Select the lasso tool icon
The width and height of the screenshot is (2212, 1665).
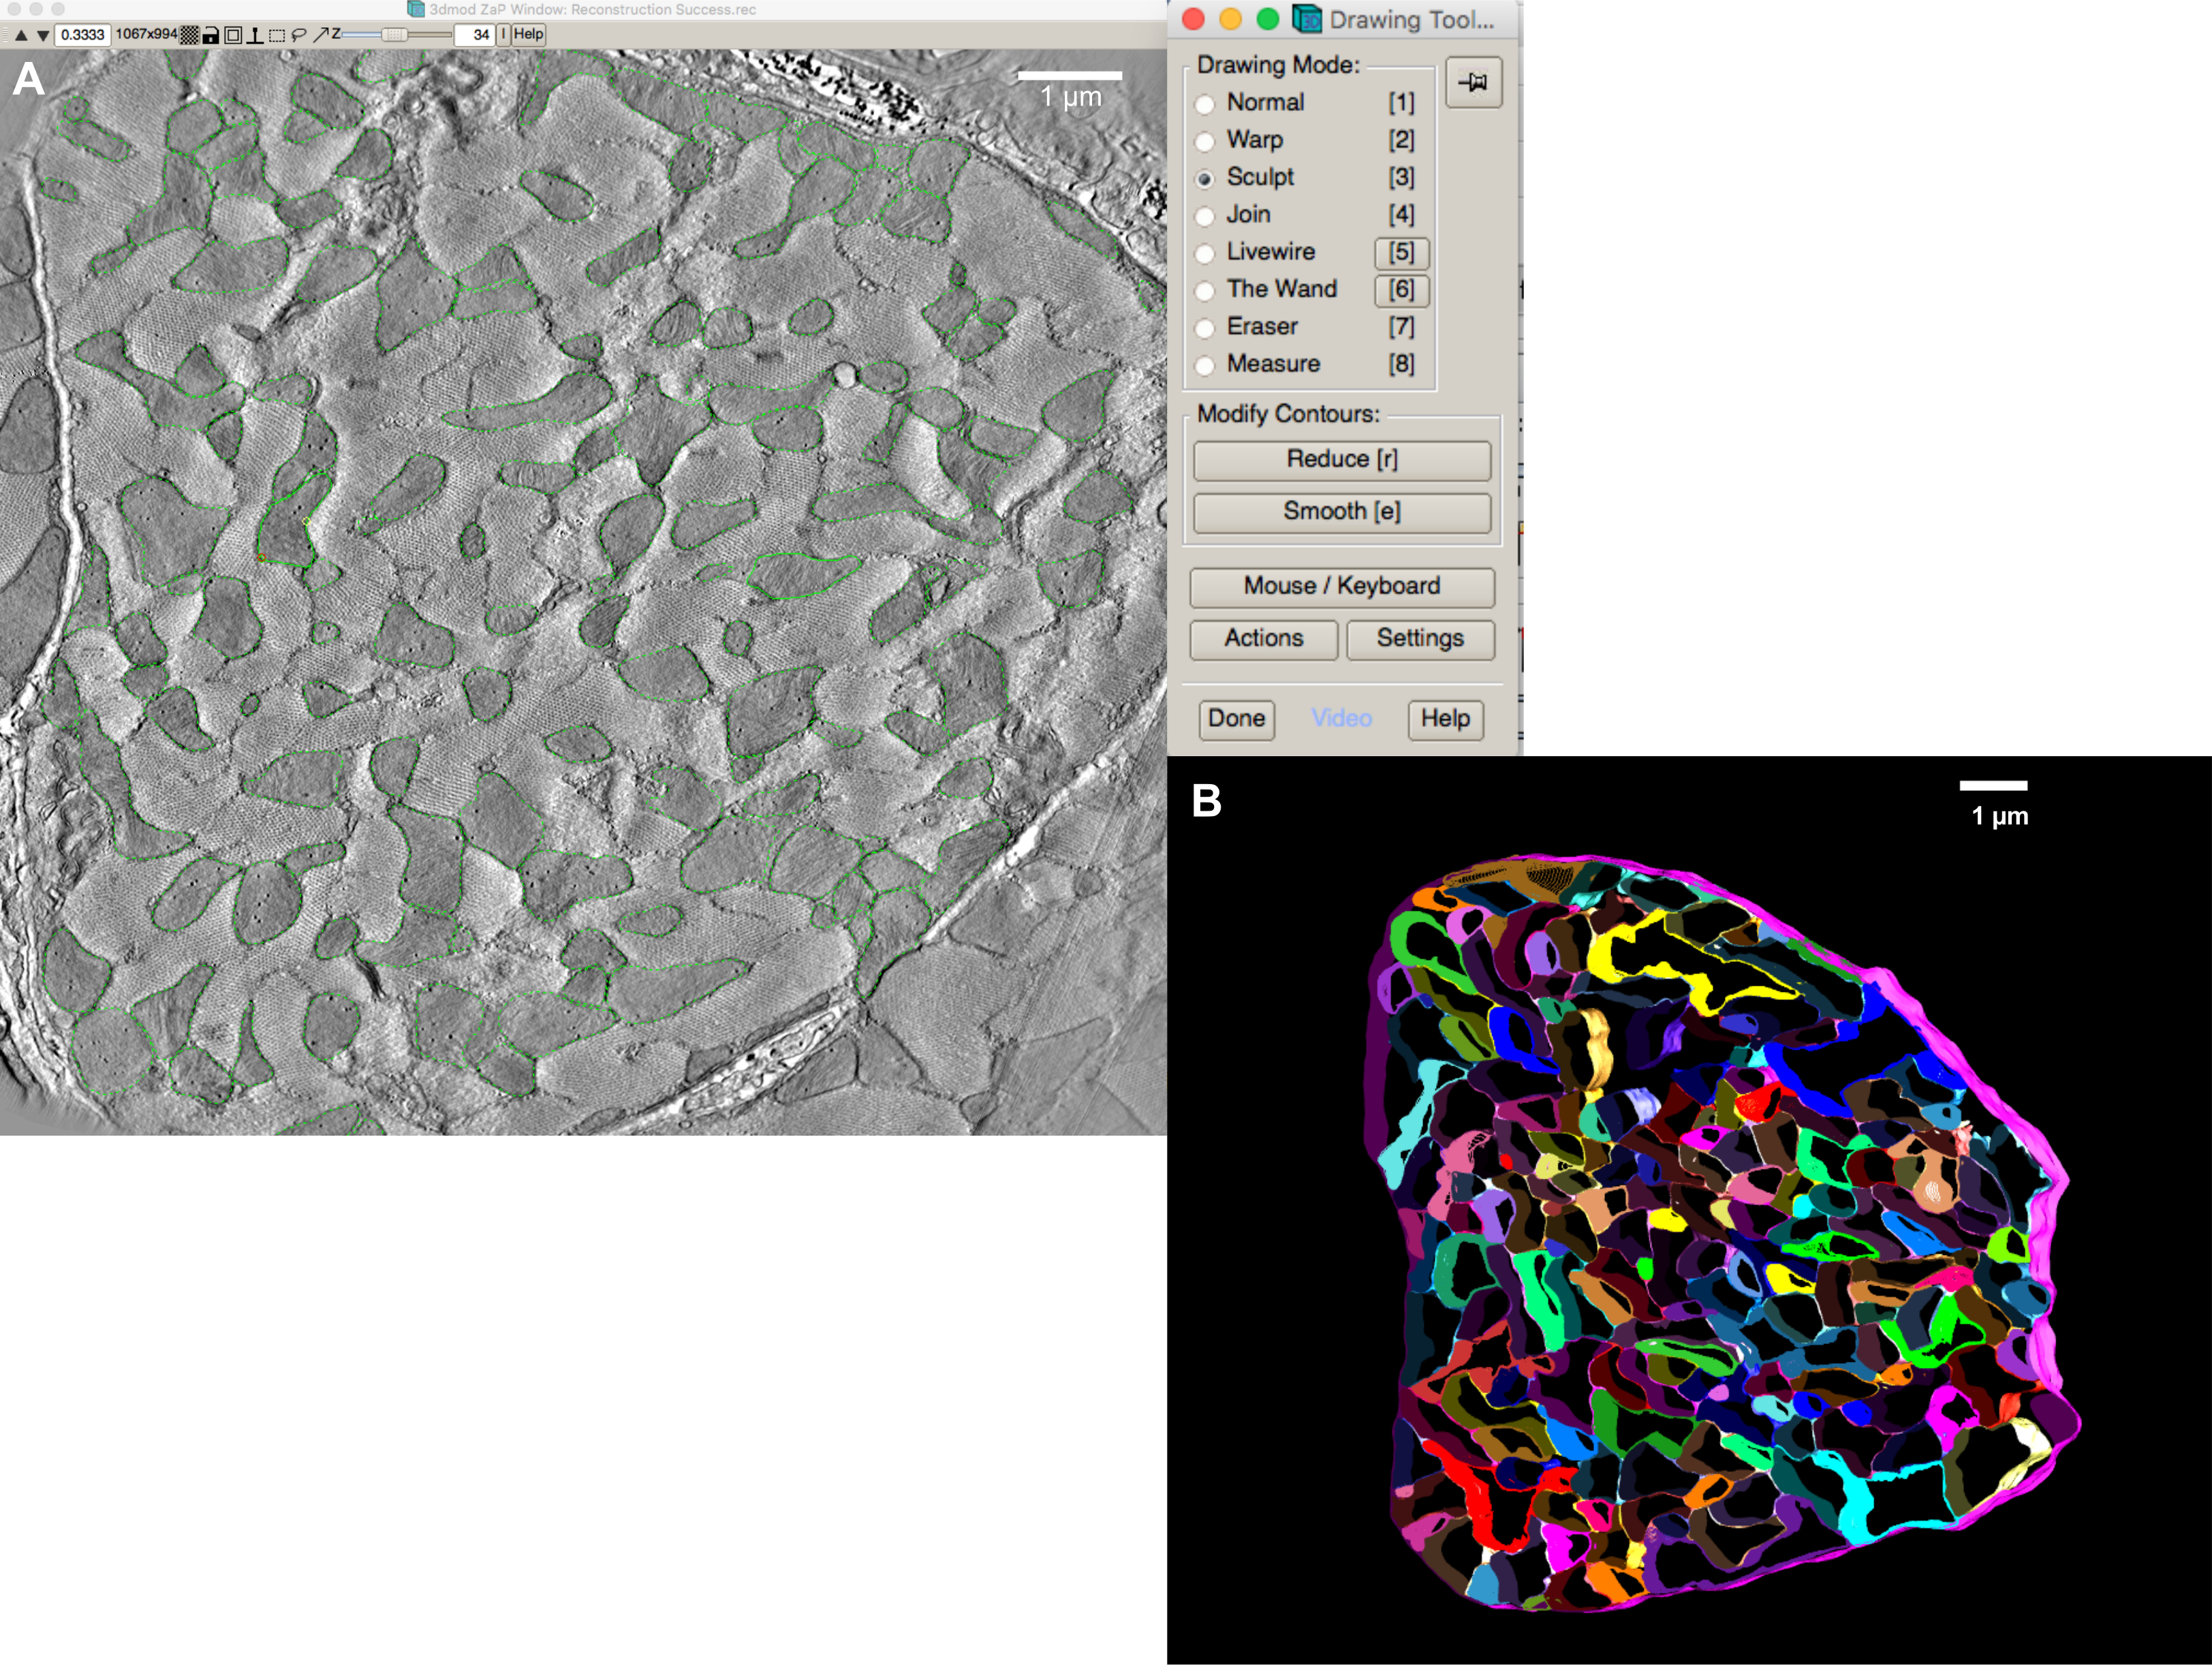299,35
